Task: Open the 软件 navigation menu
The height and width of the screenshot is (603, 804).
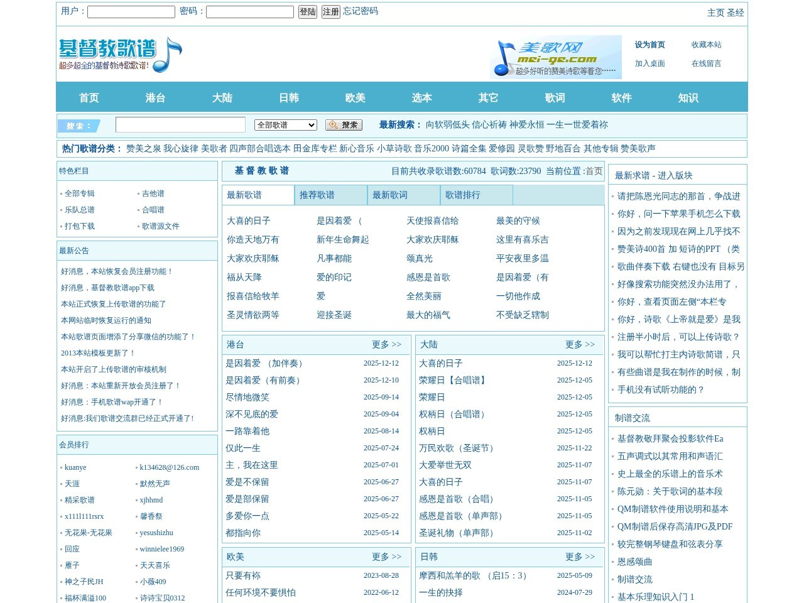Action: point(621,97)
